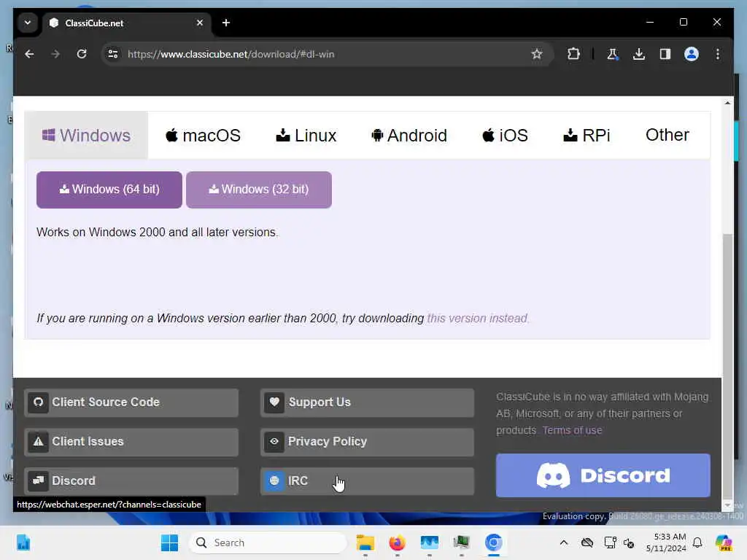Open the Windows Start menu
747x560 pixels.
[169, 542]
